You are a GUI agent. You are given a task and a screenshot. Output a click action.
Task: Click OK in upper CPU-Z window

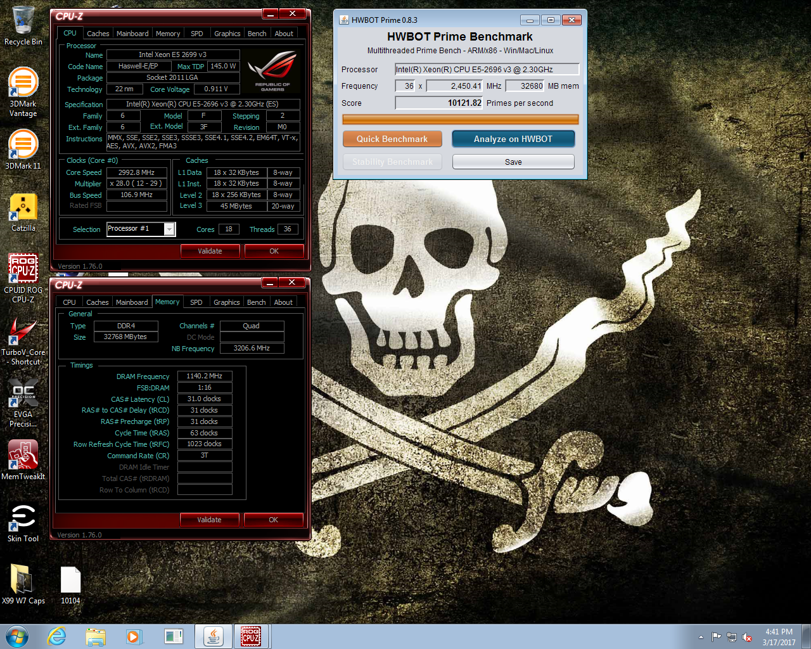point(274,251)
